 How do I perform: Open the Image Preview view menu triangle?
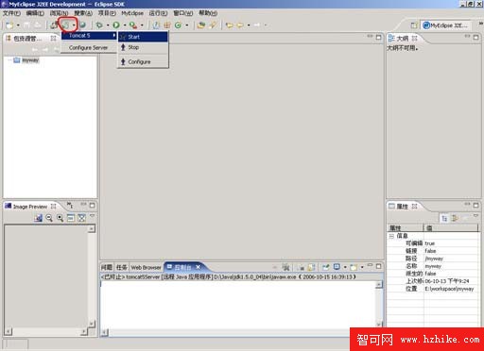pos(92,216)
